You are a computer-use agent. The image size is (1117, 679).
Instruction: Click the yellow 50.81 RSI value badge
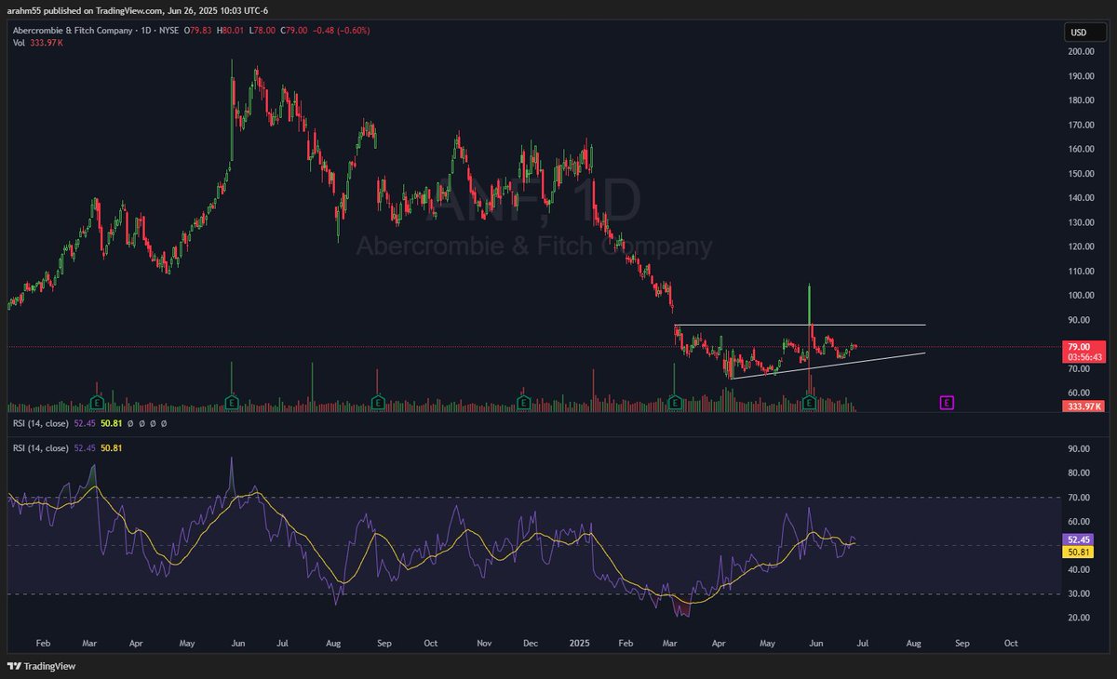click(1076, 553)
